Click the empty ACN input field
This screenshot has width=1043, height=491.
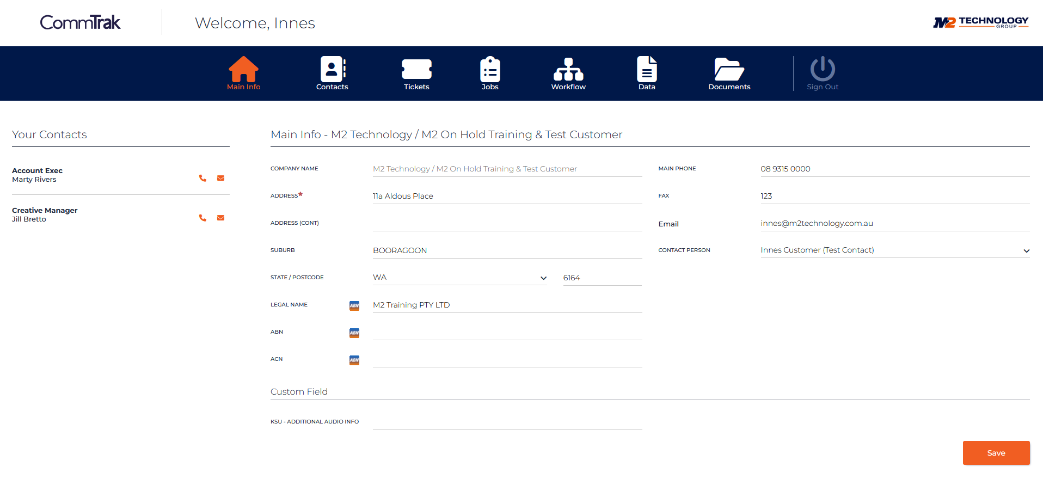(x=507, y=359)
